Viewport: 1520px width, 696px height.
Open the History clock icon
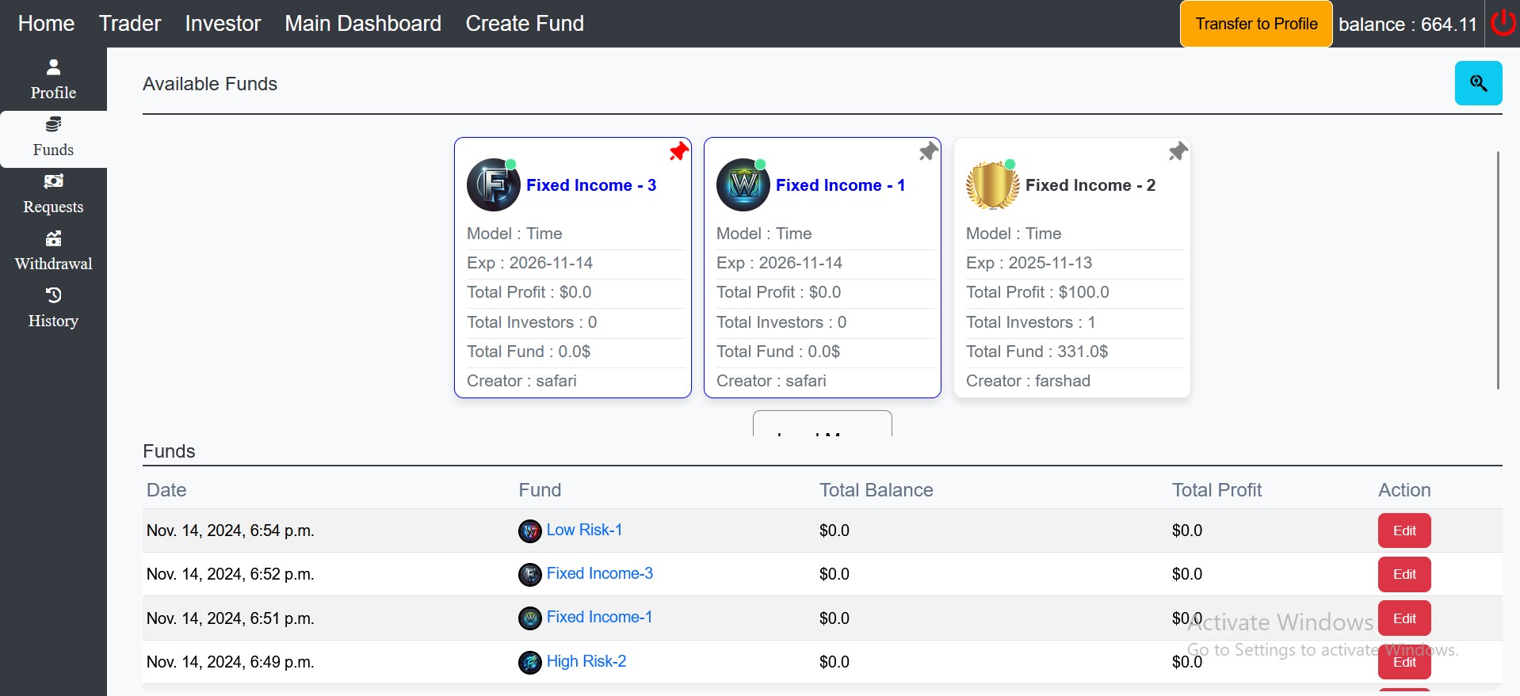pyautogui.click(x=53, y=295)
